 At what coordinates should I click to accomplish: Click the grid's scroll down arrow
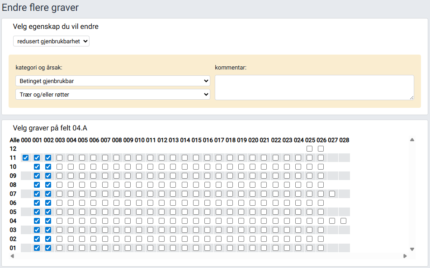pos(412,249)
